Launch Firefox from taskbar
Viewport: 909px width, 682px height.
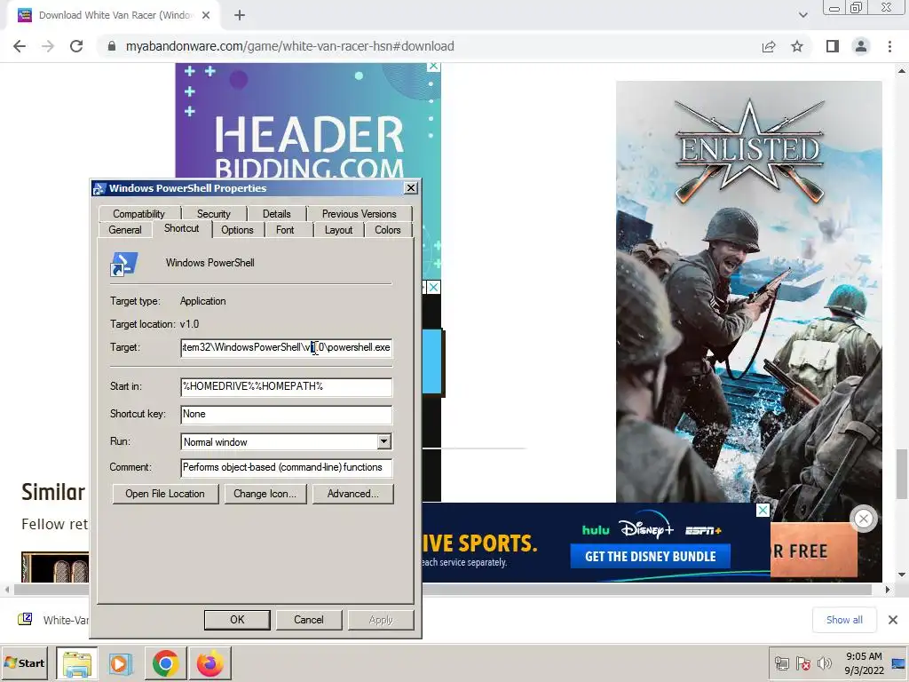coord(209,663)
